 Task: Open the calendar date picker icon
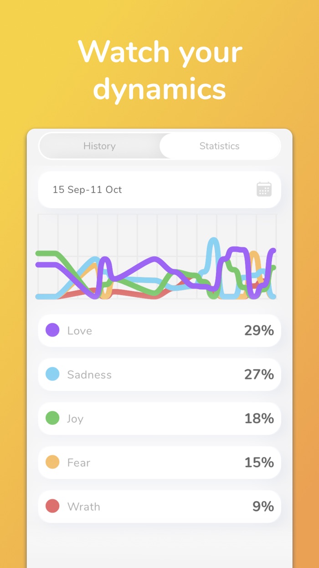(x=264, y=189)
